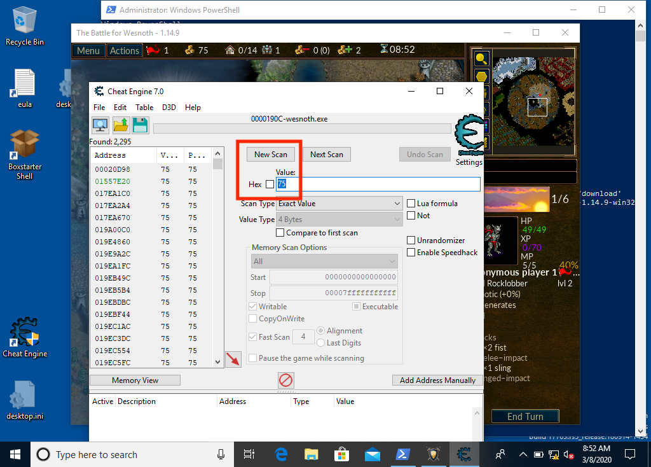Select the Alignment radio button
Image resolution: width=651 pixels, height=467 pixels.
[320, 331]
